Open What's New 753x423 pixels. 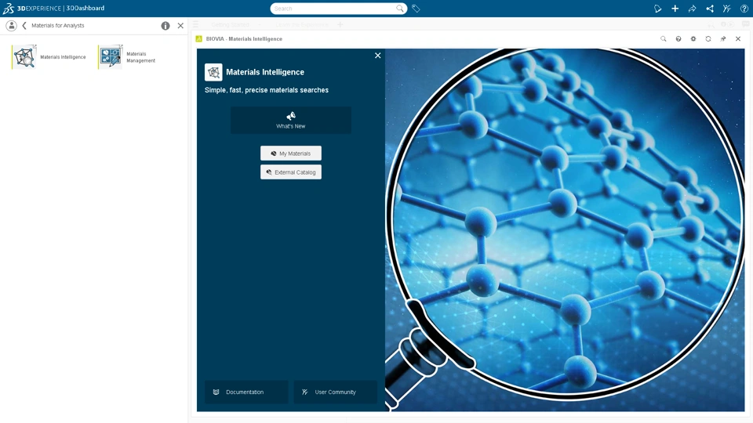(x=290, y=120)
